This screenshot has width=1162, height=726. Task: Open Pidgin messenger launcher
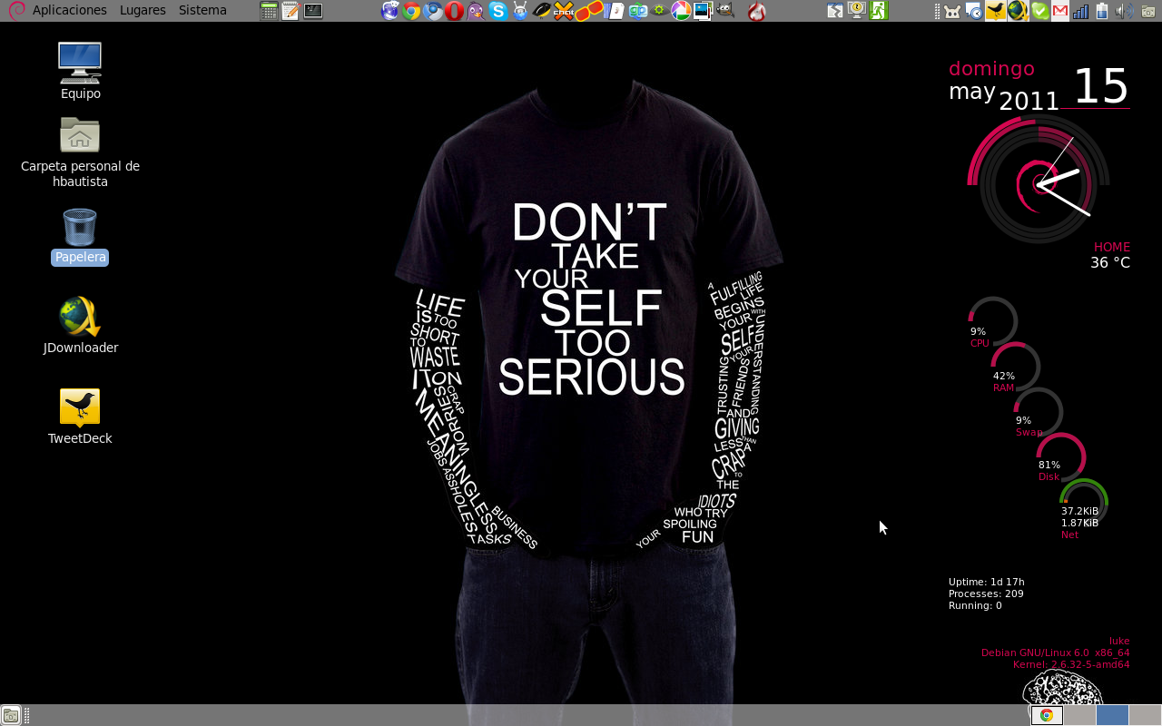pyautogui.click(x=477, y=11)
